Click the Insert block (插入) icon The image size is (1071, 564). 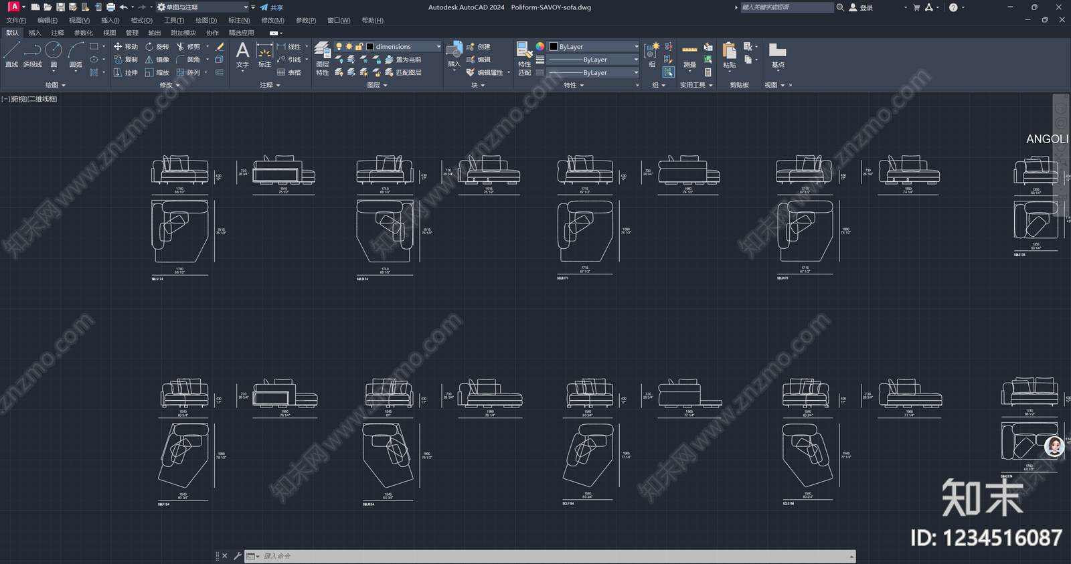click(454, 55)
